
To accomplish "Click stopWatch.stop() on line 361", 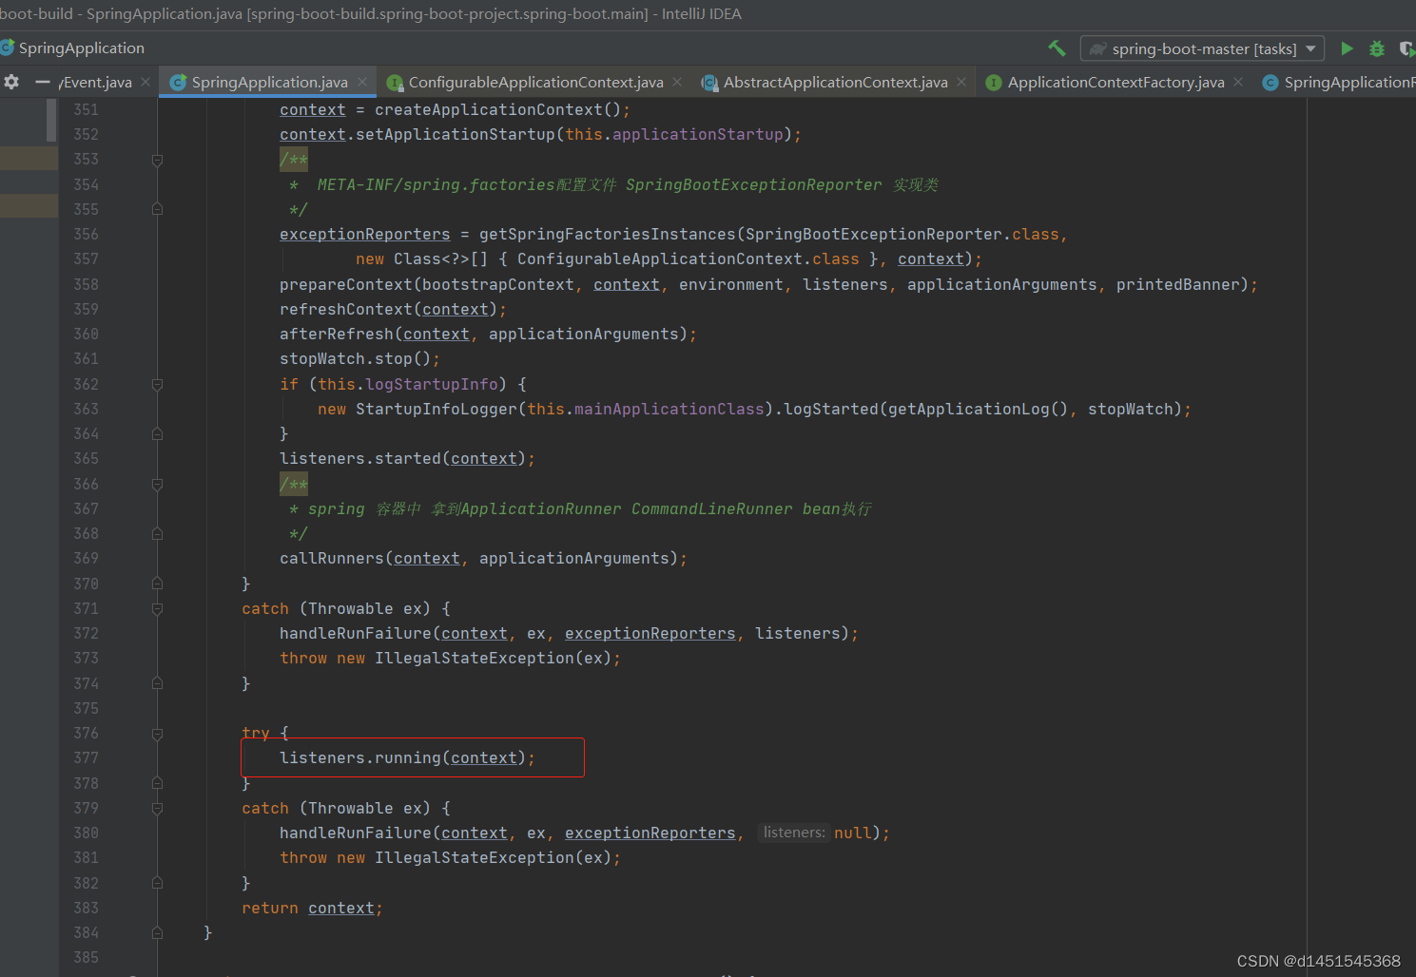I will click(x=356, y=358).
